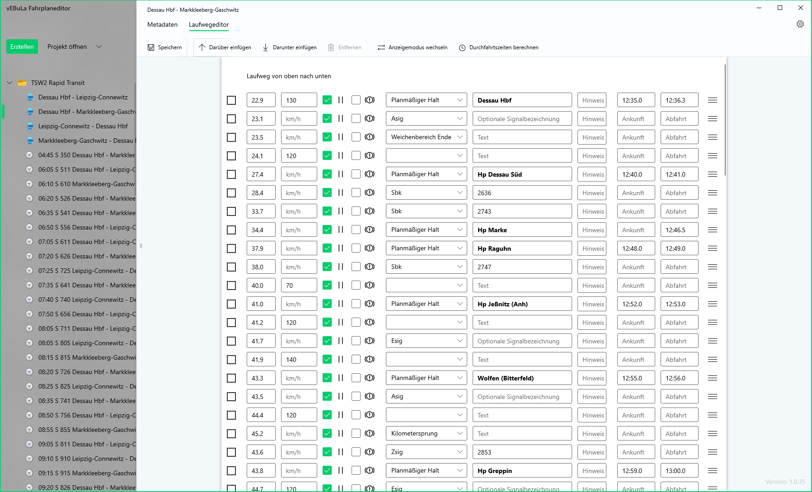Tick the empty checkbox beside Wolfen (Bitterfeld) brake icon

coord(356,378)
